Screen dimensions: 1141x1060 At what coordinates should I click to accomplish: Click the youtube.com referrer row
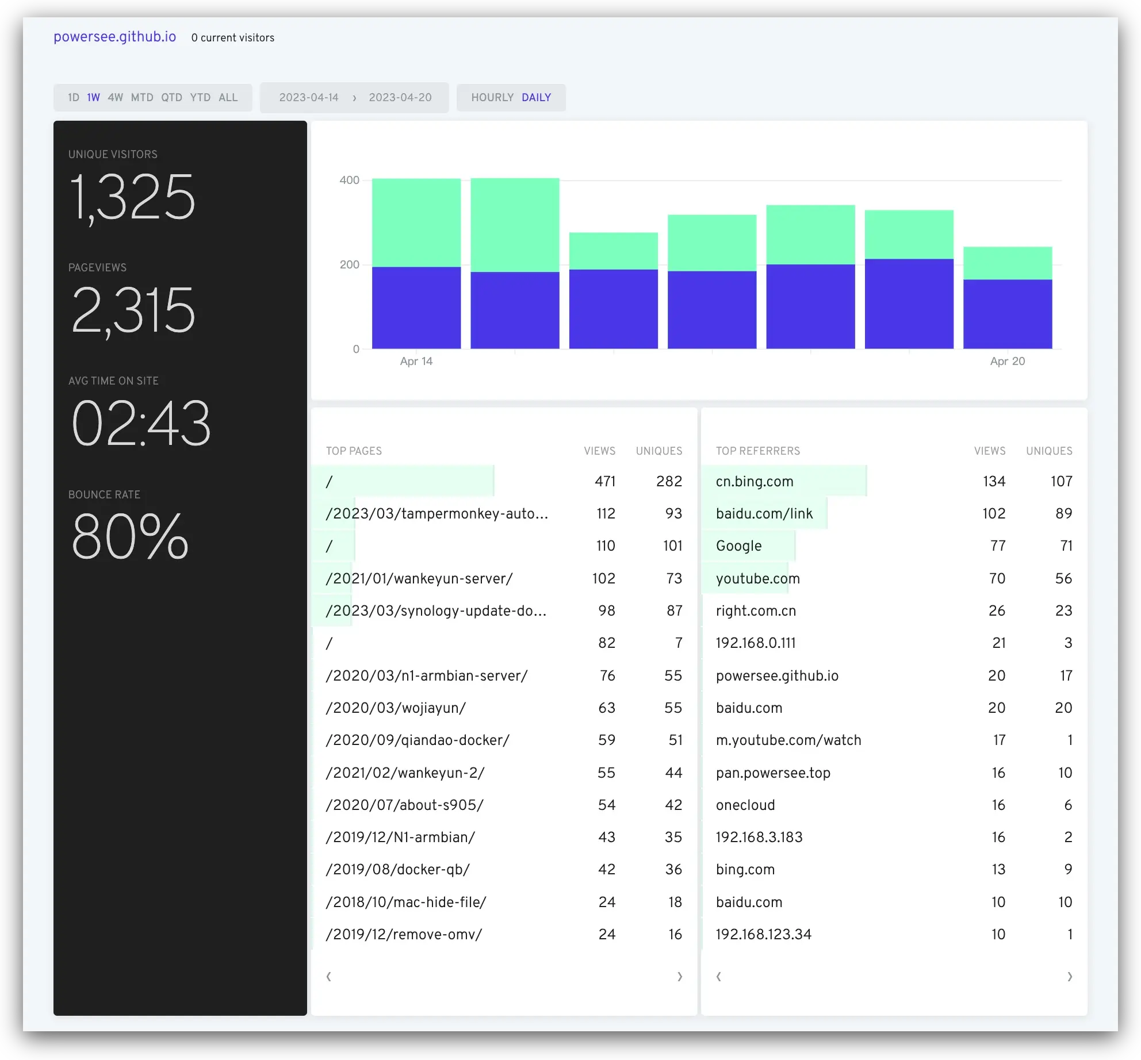click(x=757, y=579)
